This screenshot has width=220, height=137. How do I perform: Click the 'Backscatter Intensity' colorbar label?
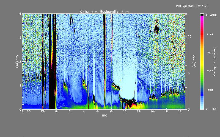215,62
